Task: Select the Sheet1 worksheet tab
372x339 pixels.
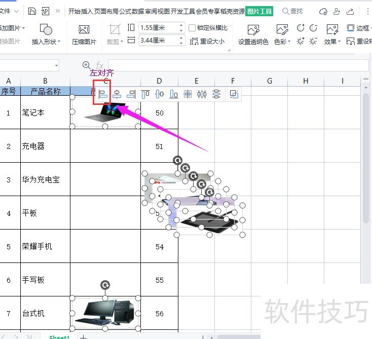Action: 59,336
